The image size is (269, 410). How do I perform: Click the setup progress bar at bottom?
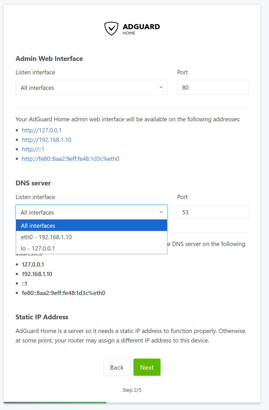tap(132, 403)
